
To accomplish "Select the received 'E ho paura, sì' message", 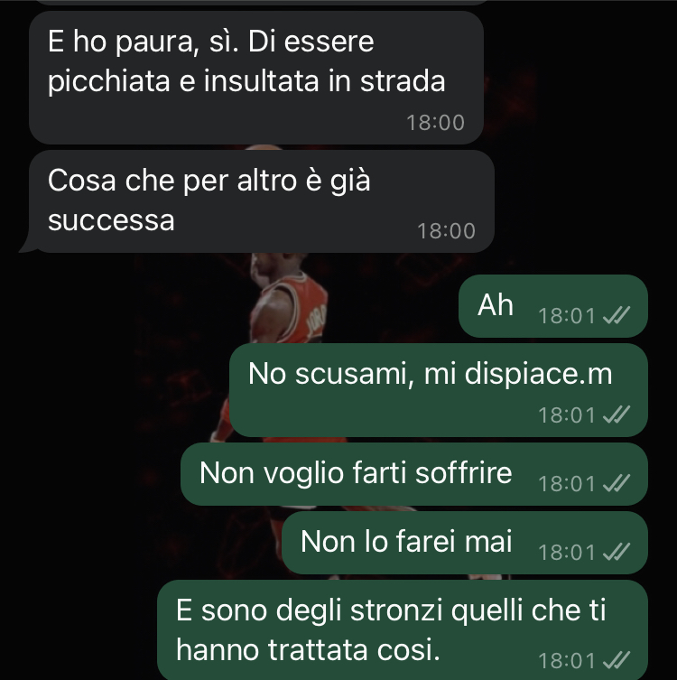I will (x=256, y=78).
